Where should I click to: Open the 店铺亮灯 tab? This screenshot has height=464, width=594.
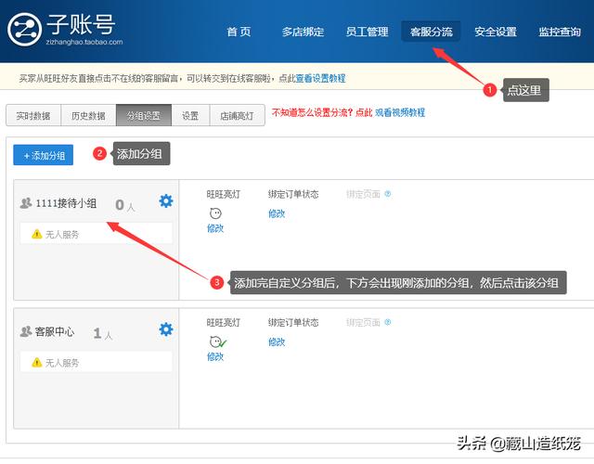[x=237, y=116]
